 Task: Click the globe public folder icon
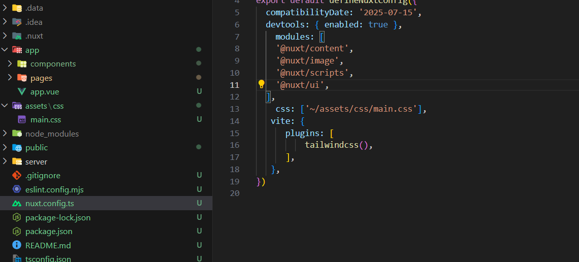tap(17, 148)
